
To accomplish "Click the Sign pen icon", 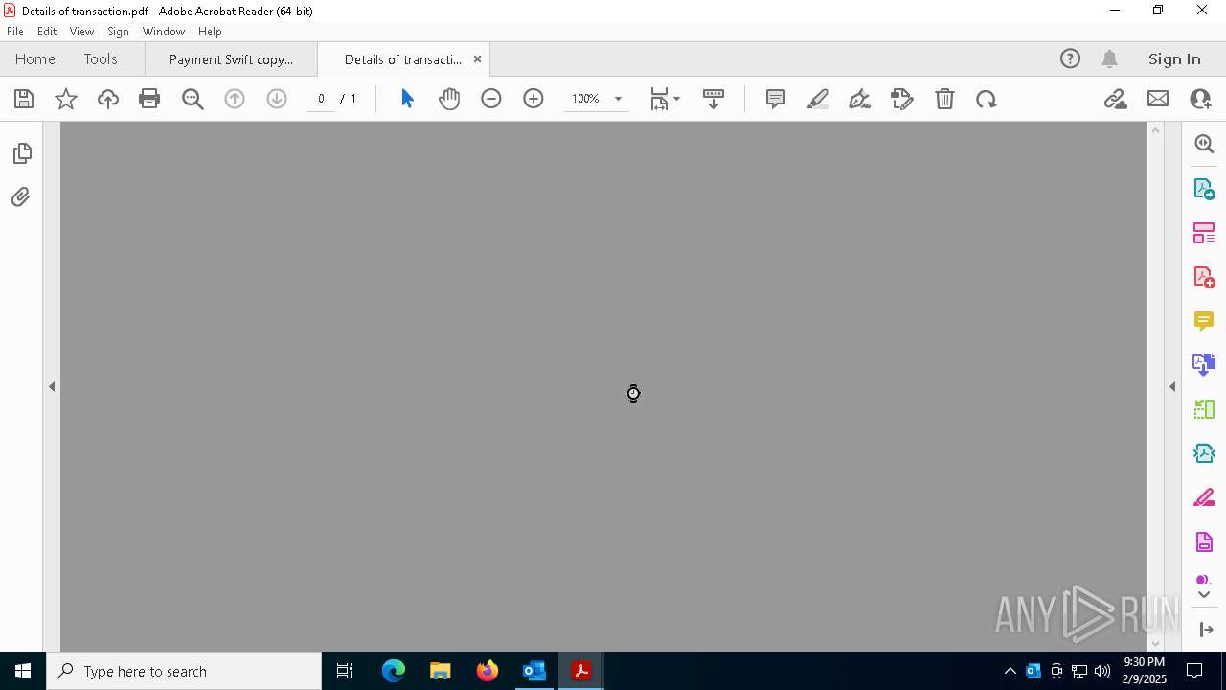I will [860, 99].
